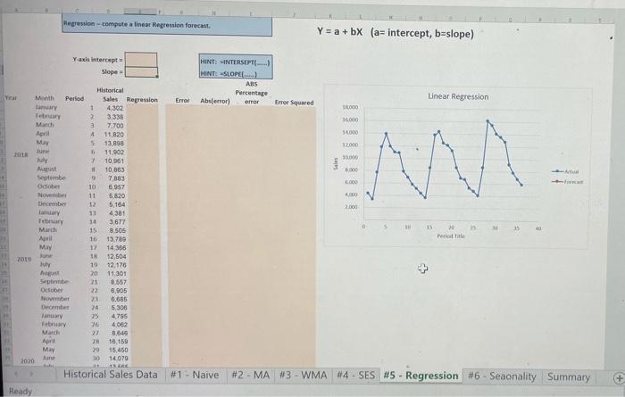Select the Abs(error) column header
625x397 pixels.
point(215,101)
